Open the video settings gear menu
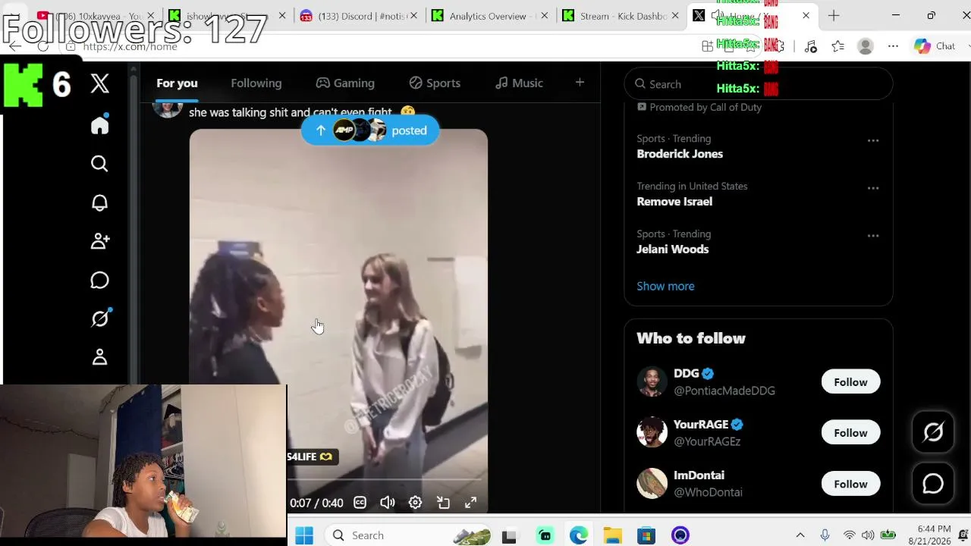The height and width of the screenshot is (546, 971). [x=415, y=502]
